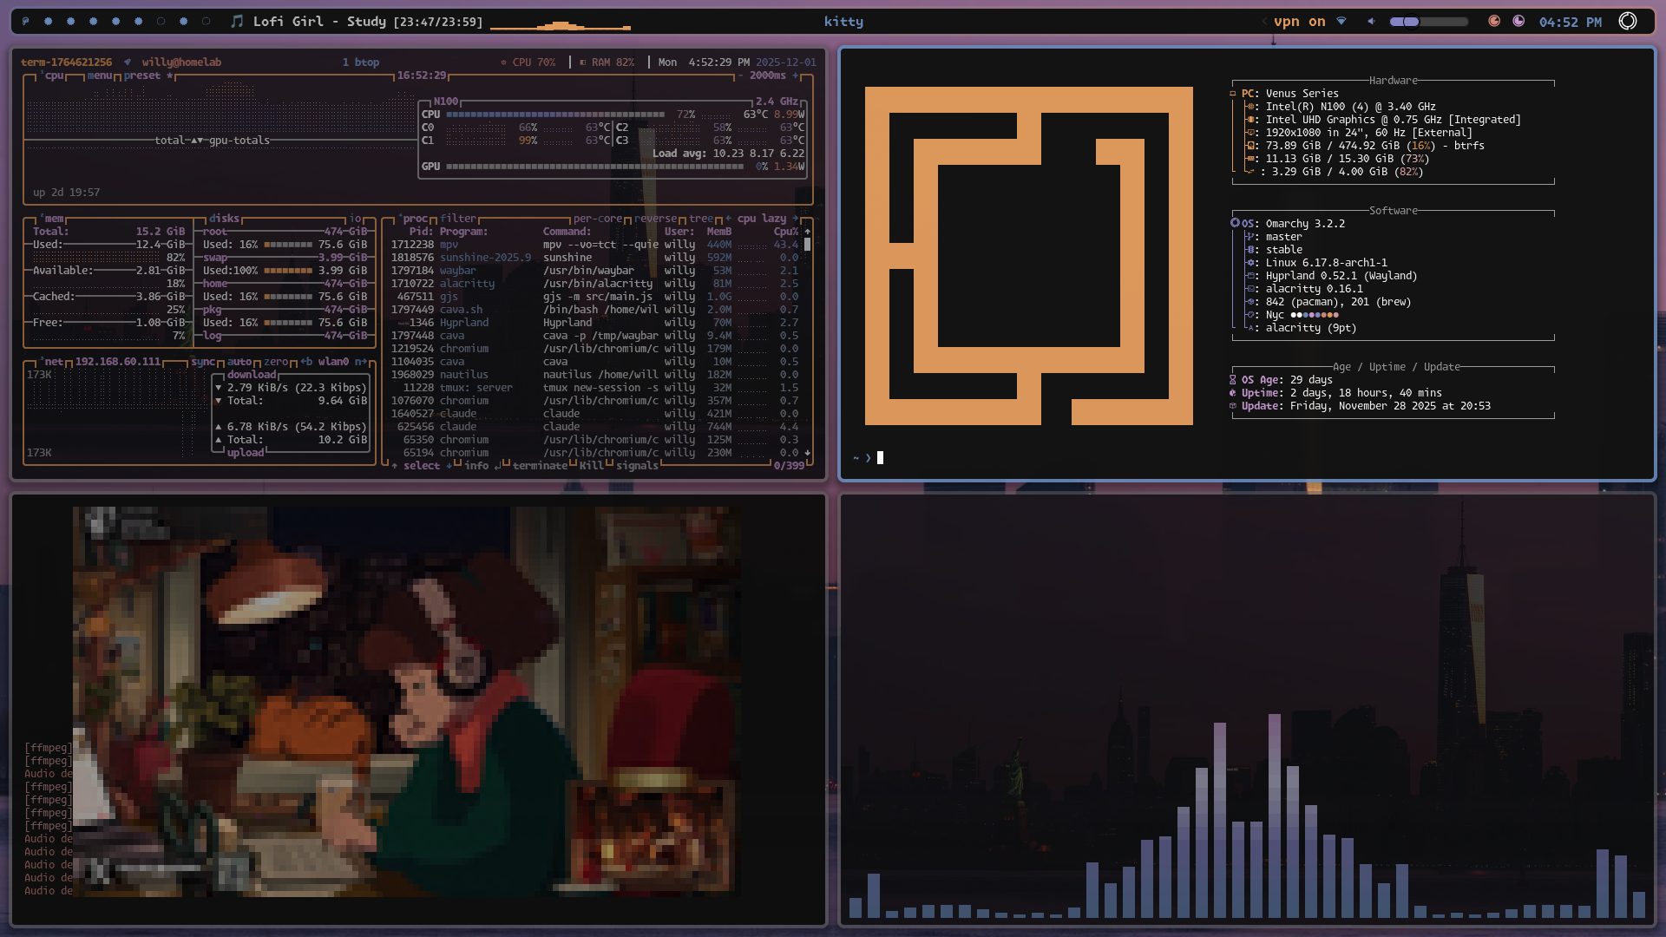Click Kill in the proc footer
This screenshot has width=1666, height=937.
coord(592,466)
